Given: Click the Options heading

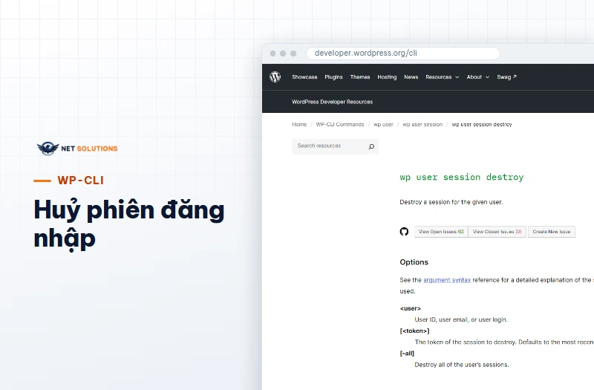Looking at the screenshot, I should [414, 262].
